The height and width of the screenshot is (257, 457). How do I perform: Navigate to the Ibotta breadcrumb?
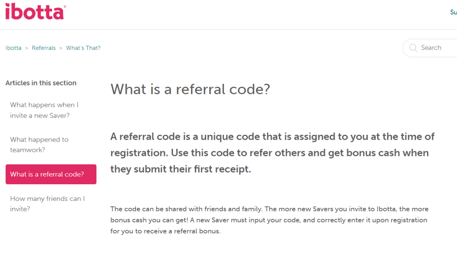click(13, 48)
